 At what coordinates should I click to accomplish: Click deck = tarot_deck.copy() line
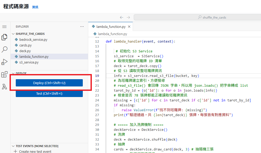point(138,66)
